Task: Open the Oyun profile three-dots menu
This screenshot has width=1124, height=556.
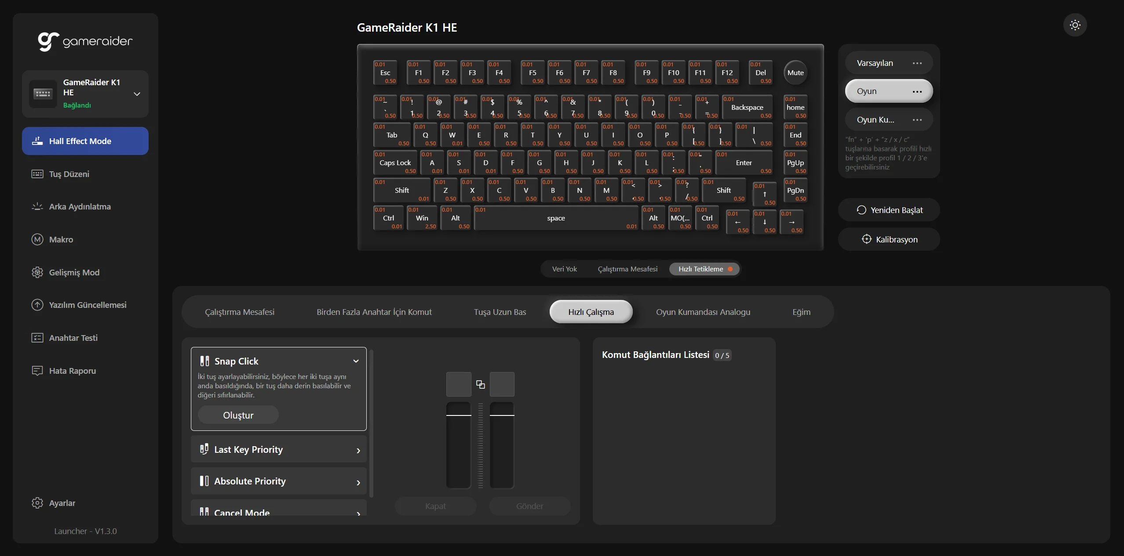Action: [x=917, y=91]
